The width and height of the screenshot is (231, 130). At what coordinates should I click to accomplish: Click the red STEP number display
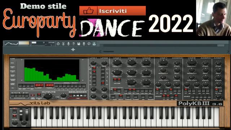click(x=39, y=85)
